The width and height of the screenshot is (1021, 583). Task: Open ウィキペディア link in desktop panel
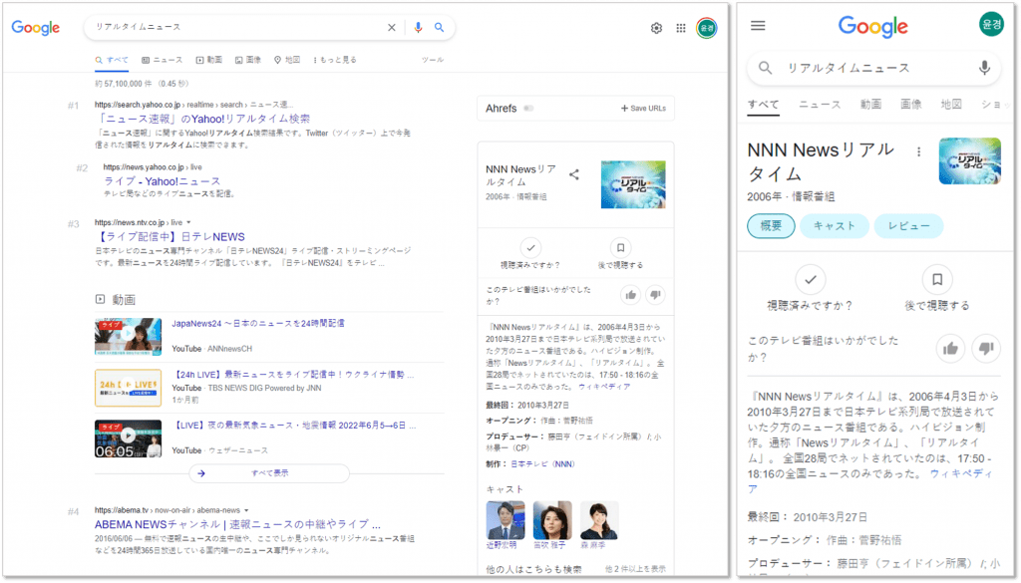[x=604, y=387]
